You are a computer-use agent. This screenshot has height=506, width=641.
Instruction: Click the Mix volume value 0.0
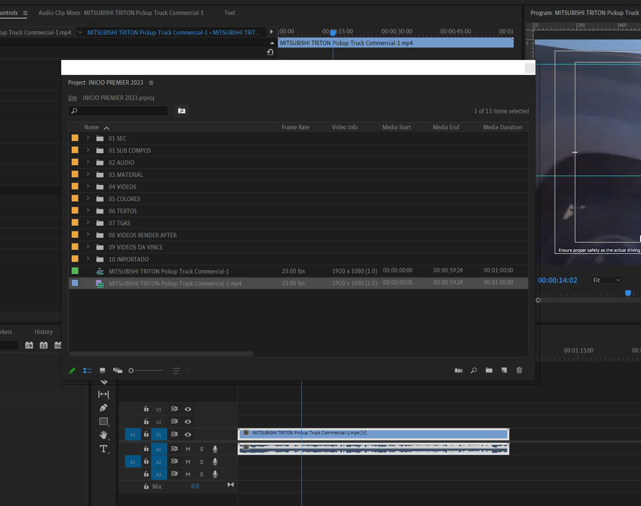(x=195, y=486)
